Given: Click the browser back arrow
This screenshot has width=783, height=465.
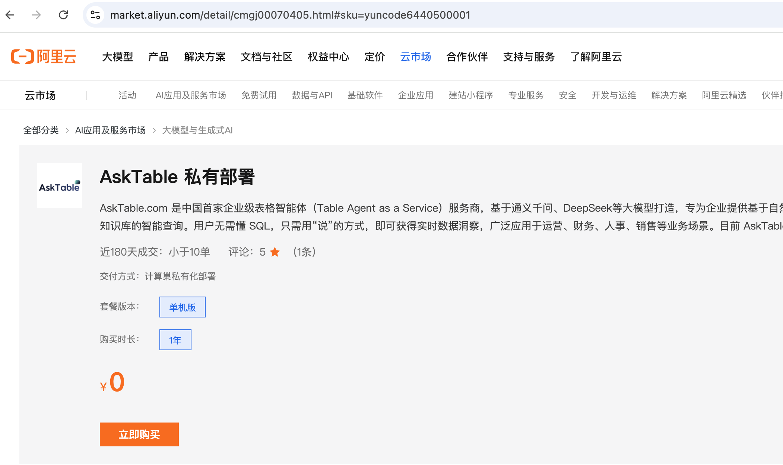Looking at the screenshot, I should 10,15.
